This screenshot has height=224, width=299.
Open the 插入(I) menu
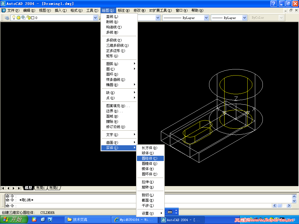coord(61,10)
